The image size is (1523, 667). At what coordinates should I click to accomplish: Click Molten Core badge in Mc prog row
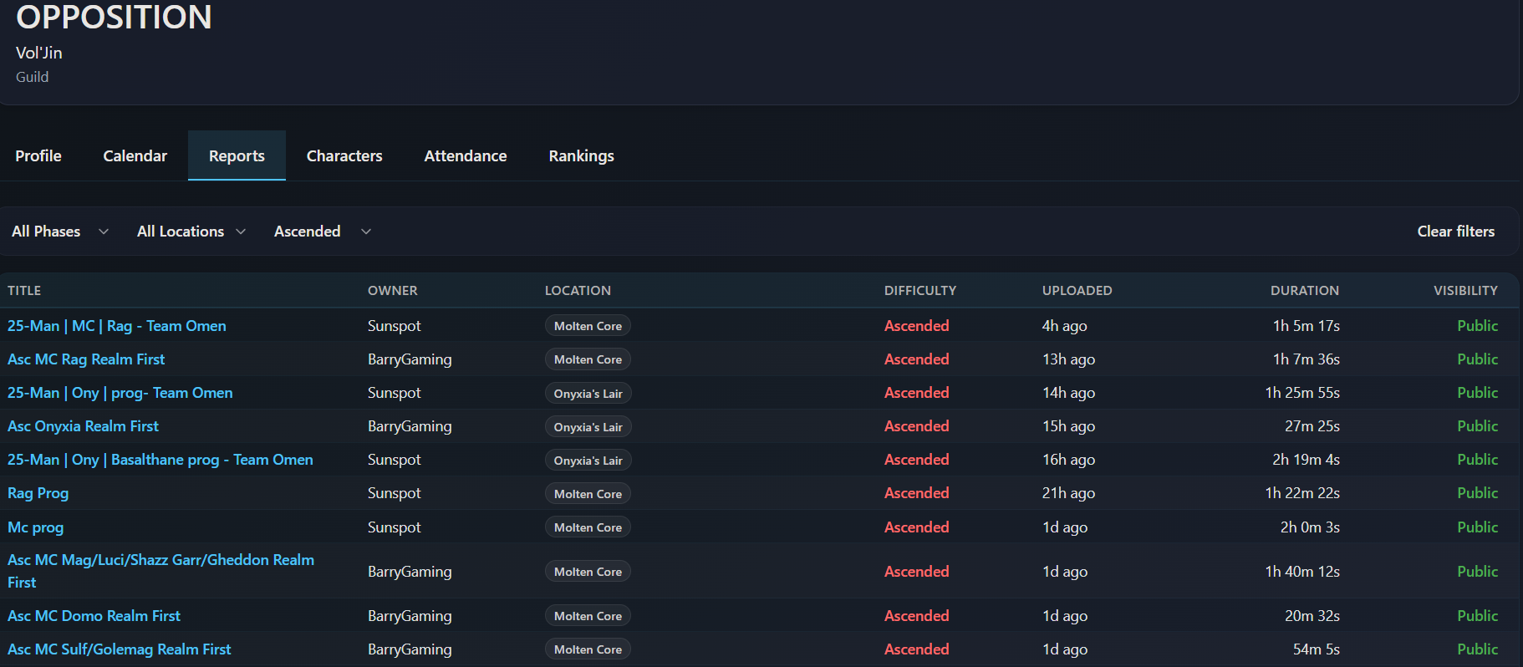coord(588,527)
